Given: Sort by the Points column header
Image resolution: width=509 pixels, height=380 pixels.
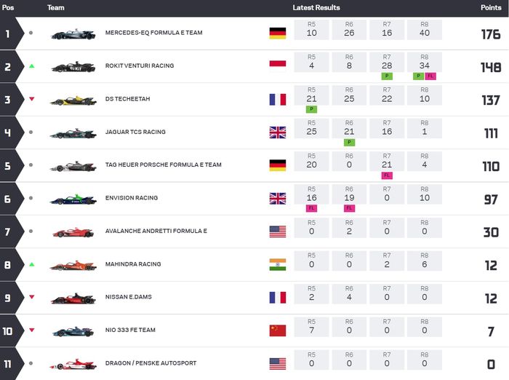Looking at the screenshot, I should coord(490,8).
